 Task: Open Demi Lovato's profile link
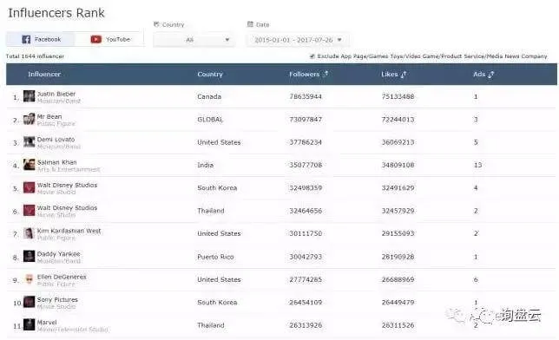56,140
